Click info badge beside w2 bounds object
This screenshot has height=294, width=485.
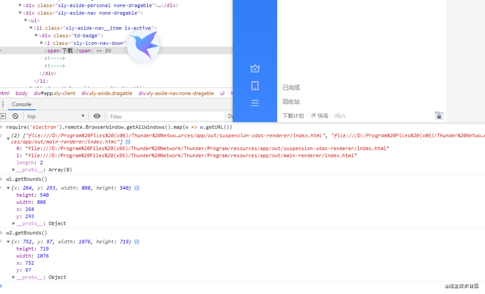tap(137, 242)
